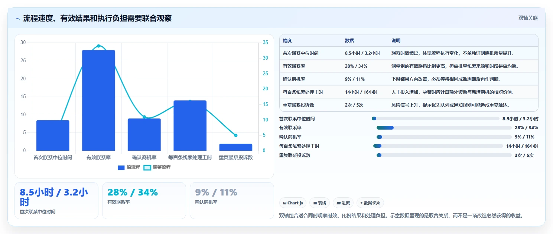553x234 pixels.
Task: Click the Chart.js tag
Action: click(x=293, y=203)
